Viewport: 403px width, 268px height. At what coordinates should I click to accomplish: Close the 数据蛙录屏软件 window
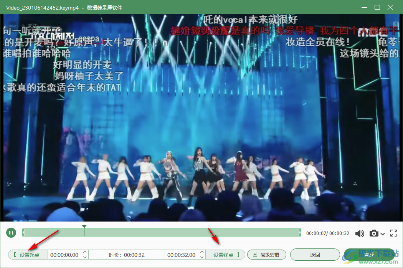(390, 7)
